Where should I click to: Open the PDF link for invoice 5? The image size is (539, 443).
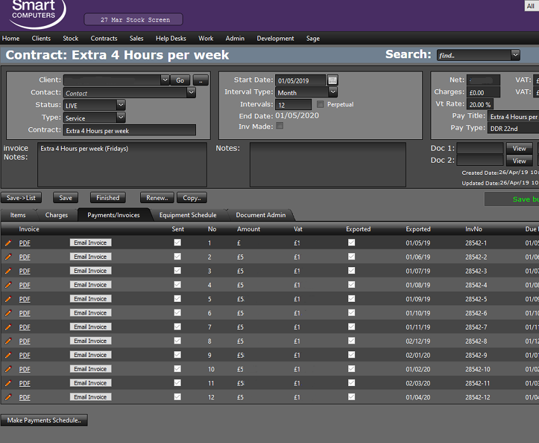[x=25, y=299]
